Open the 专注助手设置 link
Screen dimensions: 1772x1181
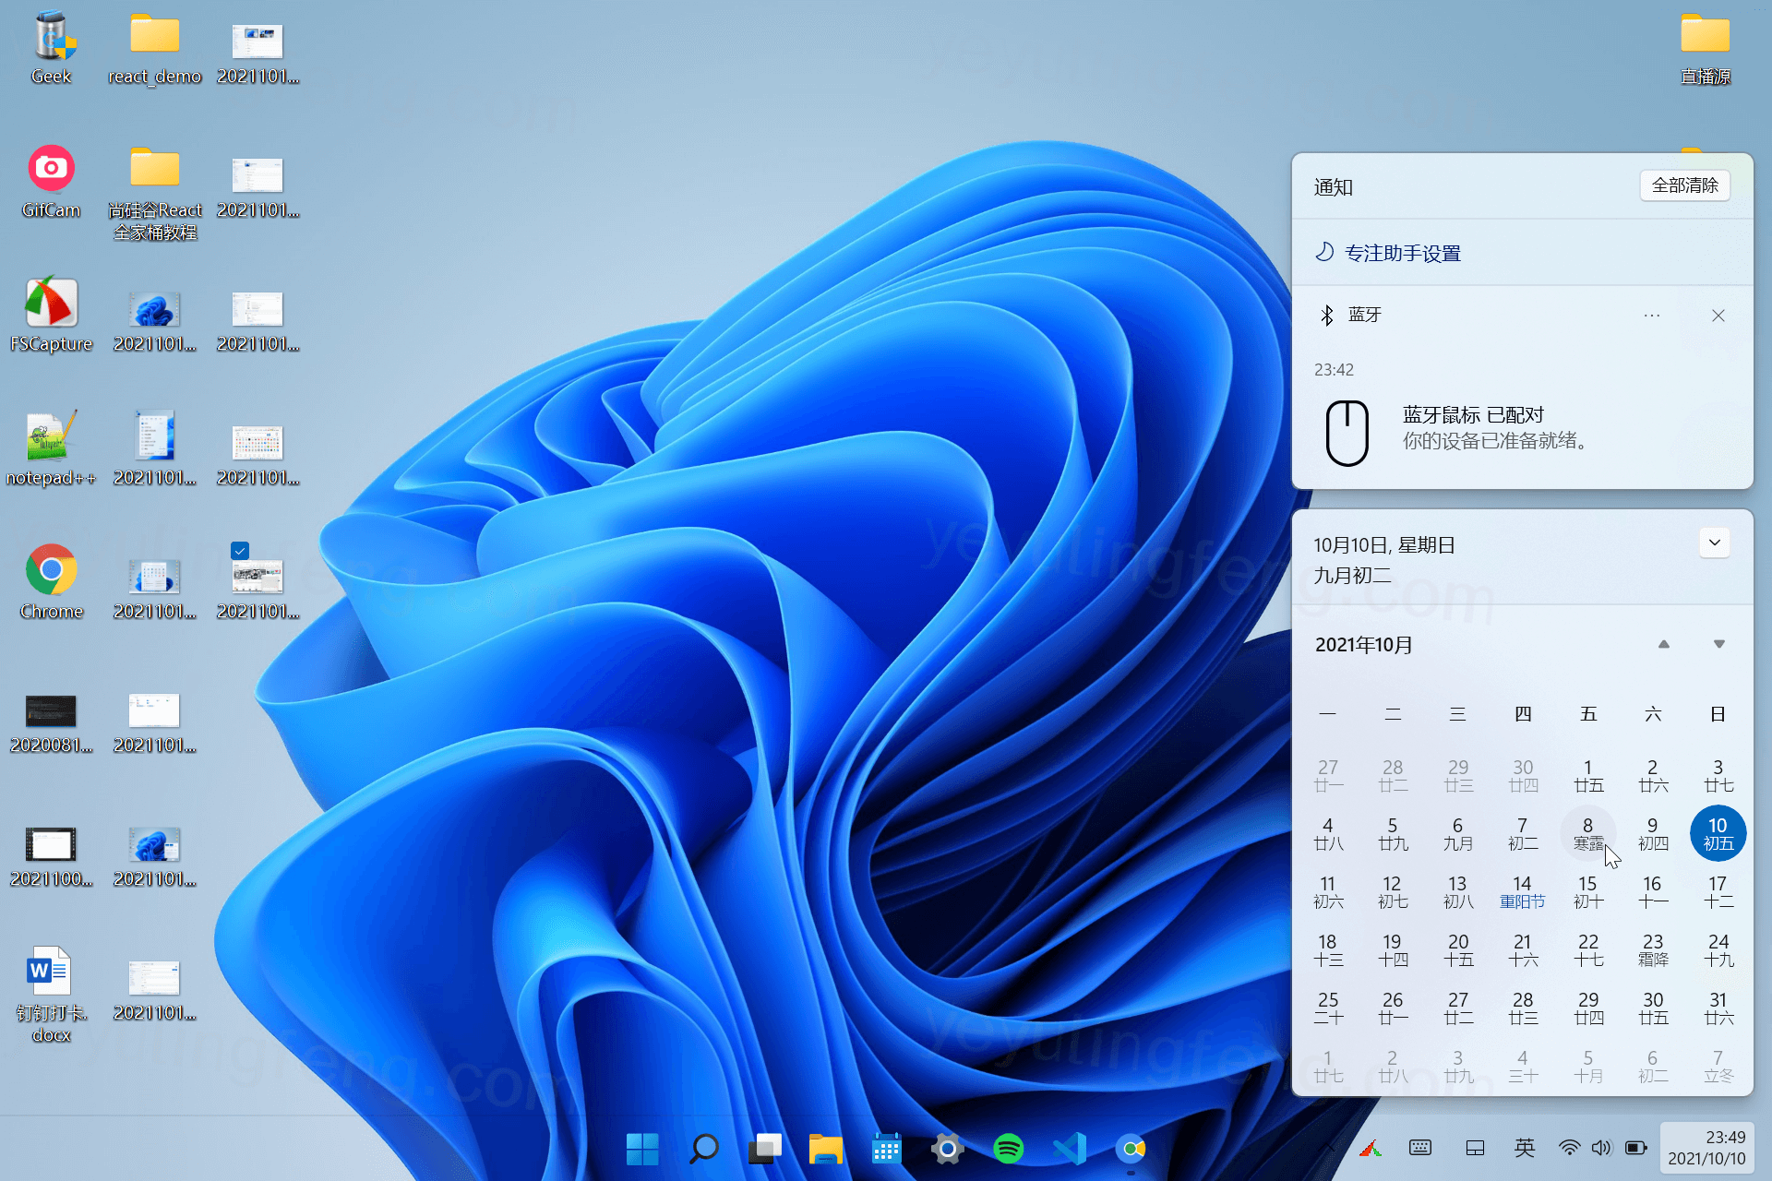tap(1402, 253)
